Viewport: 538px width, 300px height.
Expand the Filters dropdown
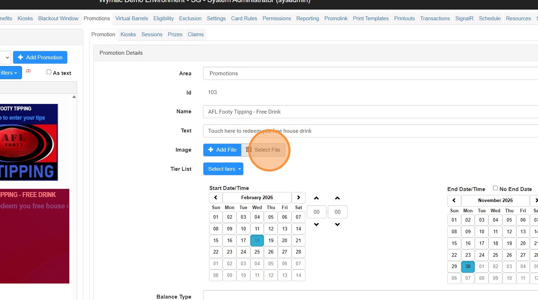pyautogui.click(x=9, y=73)
